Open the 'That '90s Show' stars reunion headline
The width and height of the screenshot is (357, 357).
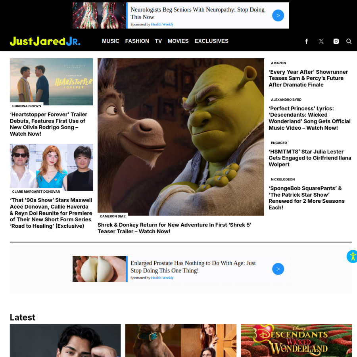click(51, 213)
